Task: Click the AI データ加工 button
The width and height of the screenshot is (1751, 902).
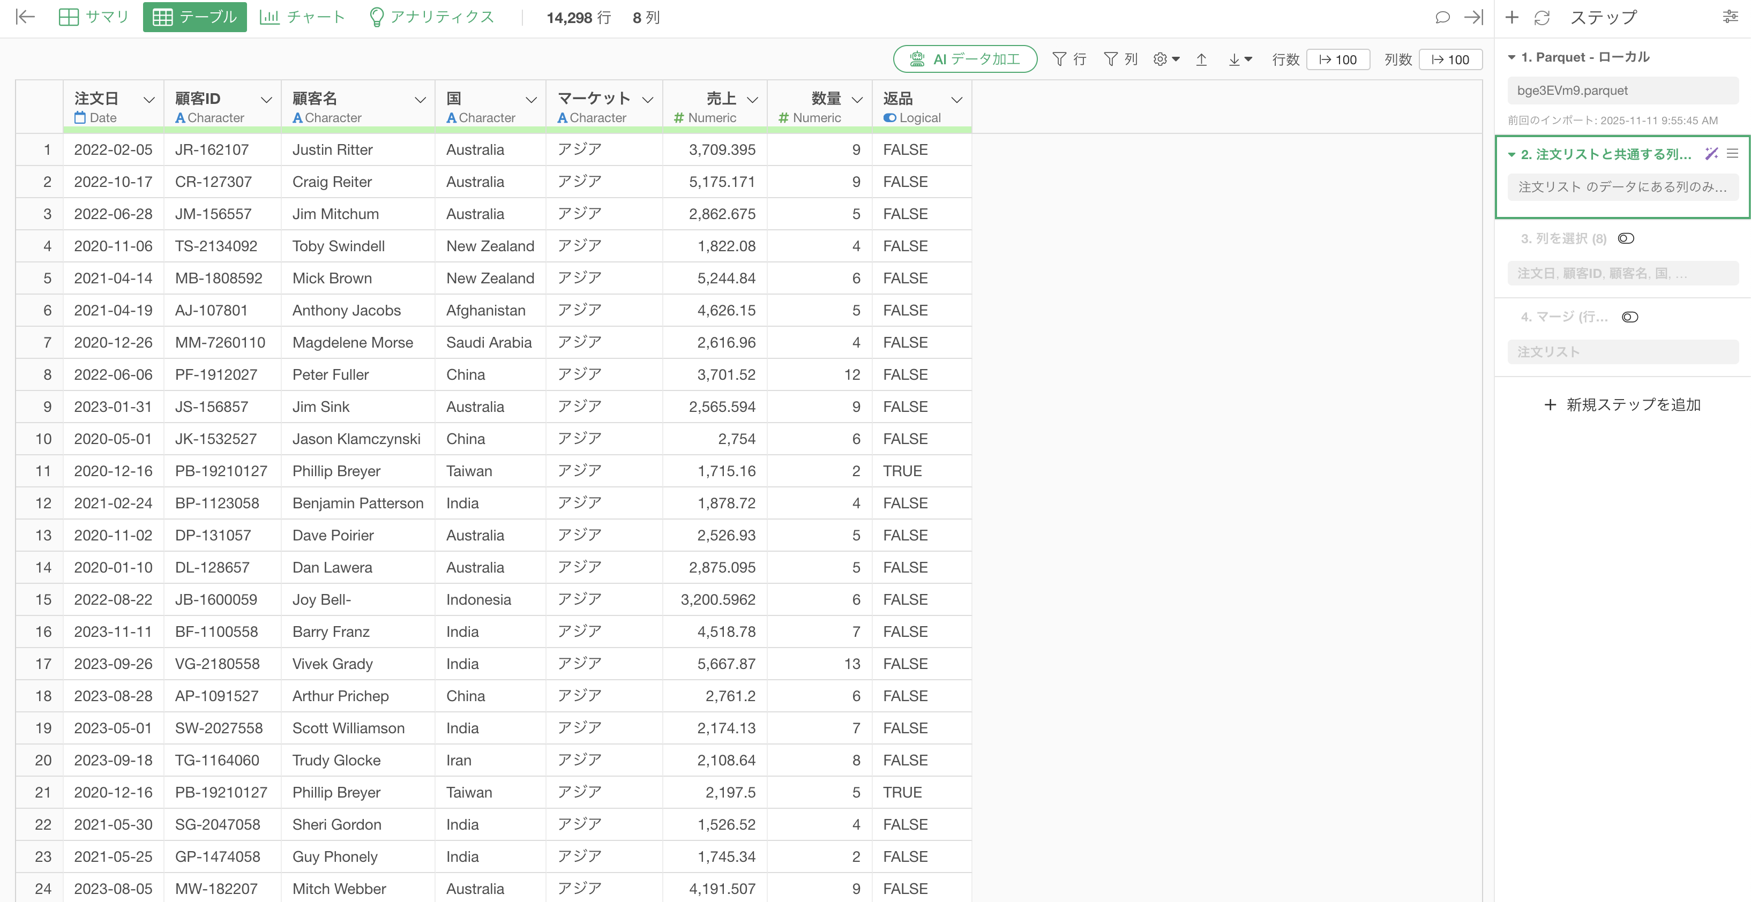Action: click(964, 60)
